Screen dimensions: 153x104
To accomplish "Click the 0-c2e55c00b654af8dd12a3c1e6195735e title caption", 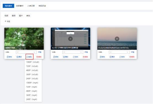I will (x=114, y=48).
